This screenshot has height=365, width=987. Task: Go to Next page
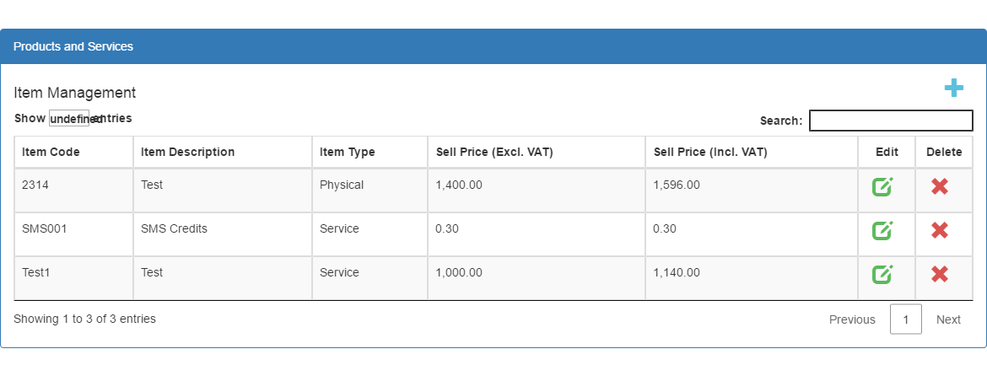pyautogui.click(x=948, y=319)
